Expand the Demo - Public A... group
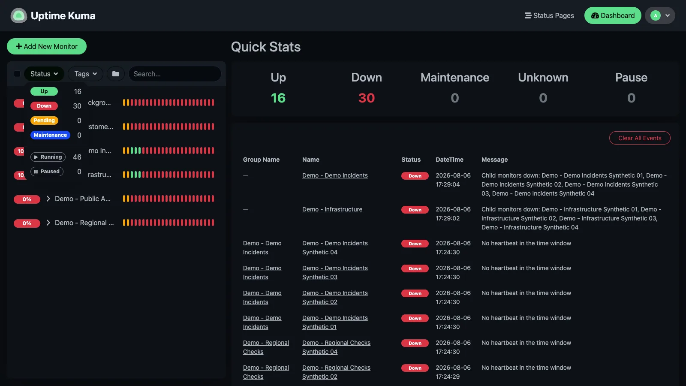The width and height of the screenshot is (686, 386). [48, 199]
